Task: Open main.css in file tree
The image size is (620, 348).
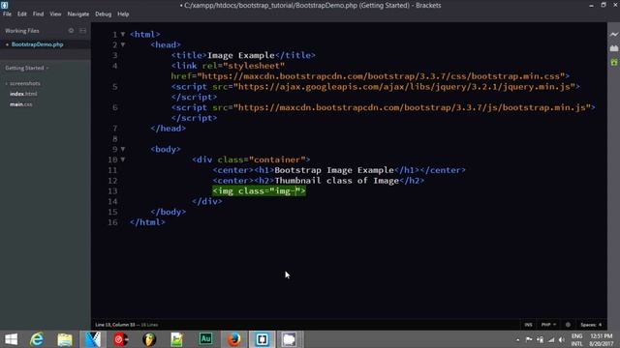Action: tap(21, 104)
